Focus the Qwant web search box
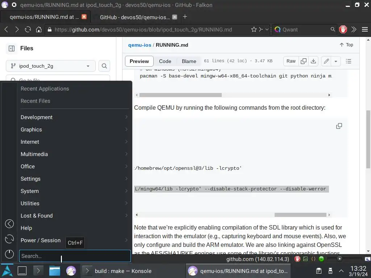 pyautogui.click(x=304, y=30)
